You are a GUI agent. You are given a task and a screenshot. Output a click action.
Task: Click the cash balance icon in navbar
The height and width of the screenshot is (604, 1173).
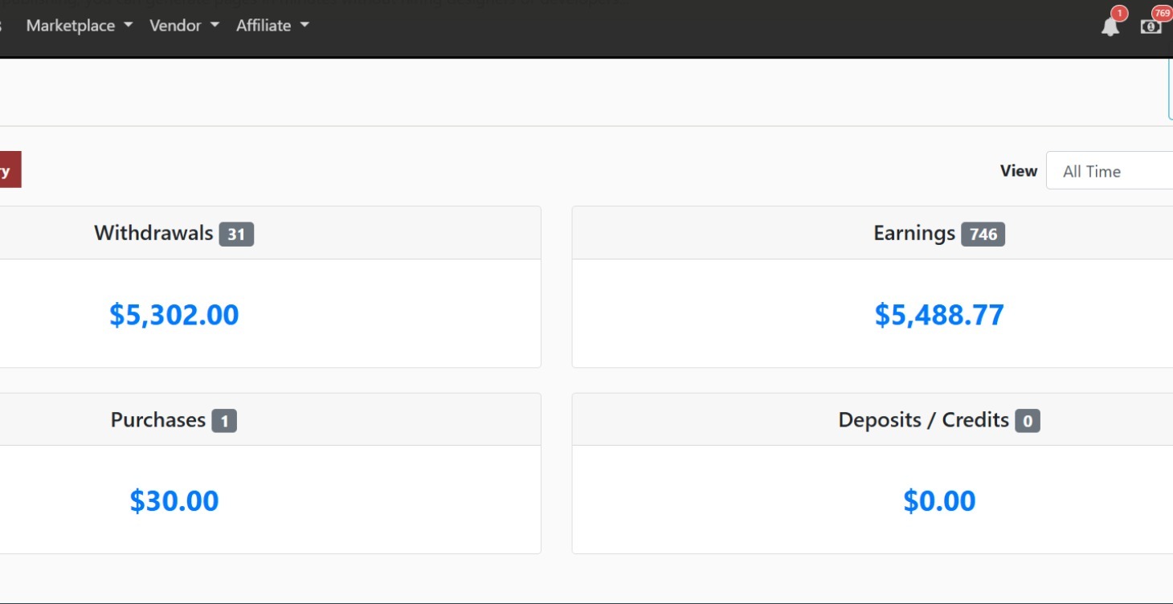[x=1151, y=26]
